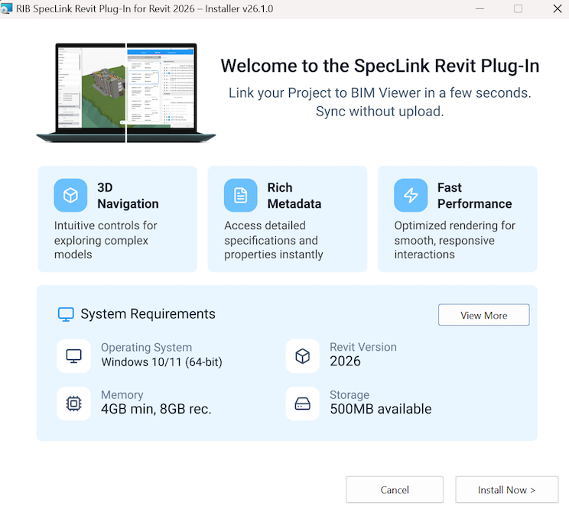
Task: Click the laptop preview image
Action: point(126,92)
